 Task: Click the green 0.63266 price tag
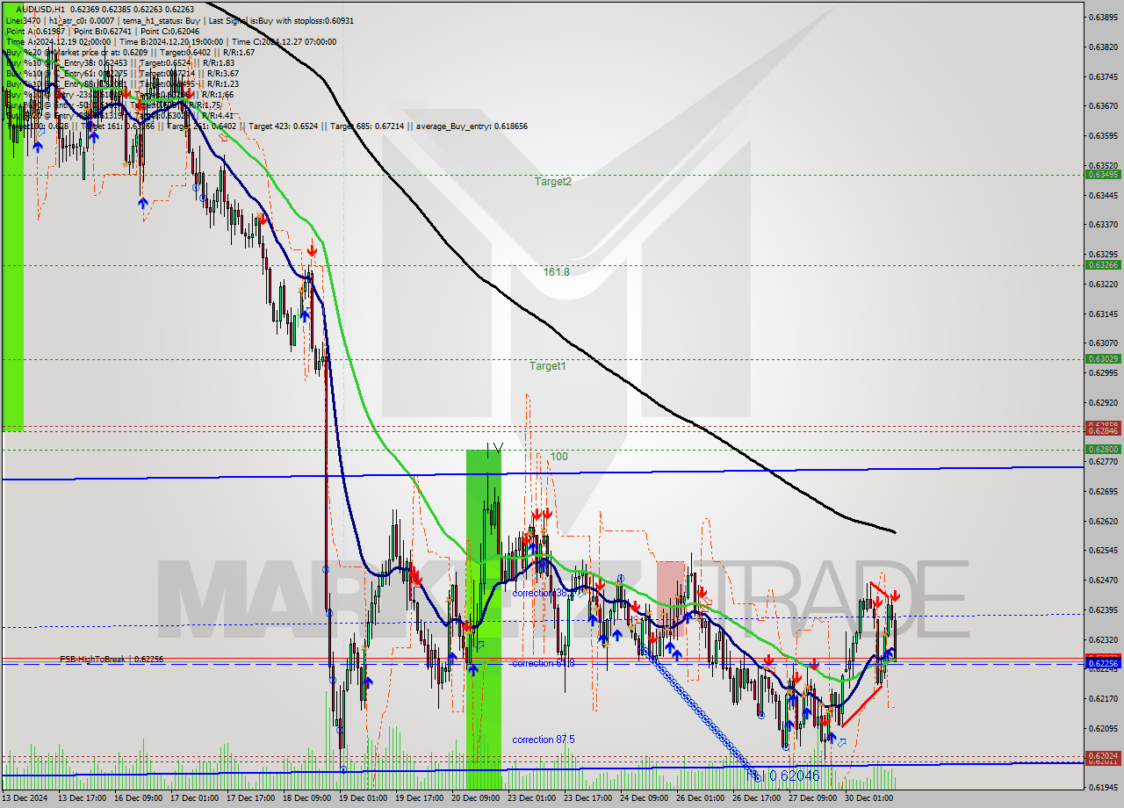coord(1103,264)
